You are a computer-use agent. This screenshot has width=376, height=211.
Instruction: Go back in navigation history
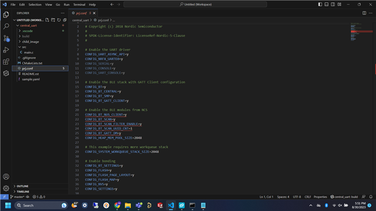coord(112,4)
